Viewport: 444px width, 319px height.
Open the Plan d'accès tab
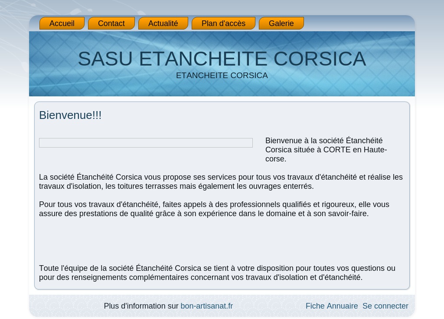tap(223, 23)
